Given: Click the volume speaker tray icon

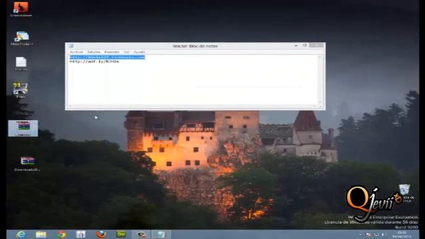Looking at the screenshot, I should [x=383, y=234].
